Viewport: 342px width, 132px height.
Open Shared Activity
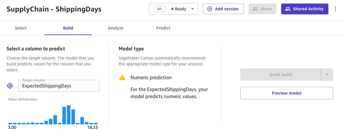305,9
